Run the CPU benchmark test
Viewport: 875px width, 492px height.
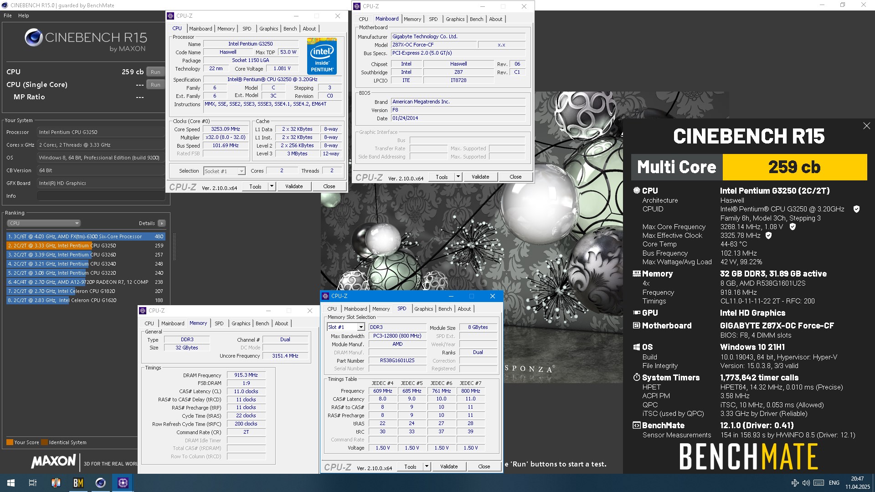(155, 72)
